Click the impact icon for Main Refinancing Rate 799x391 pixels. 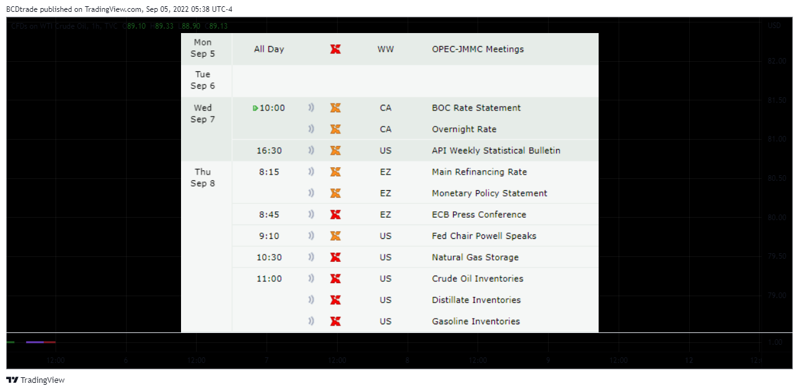[335, 171]
